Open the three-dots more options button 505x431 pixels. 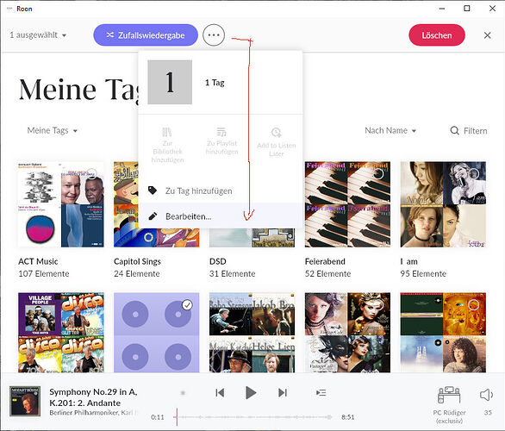(214, 34)
